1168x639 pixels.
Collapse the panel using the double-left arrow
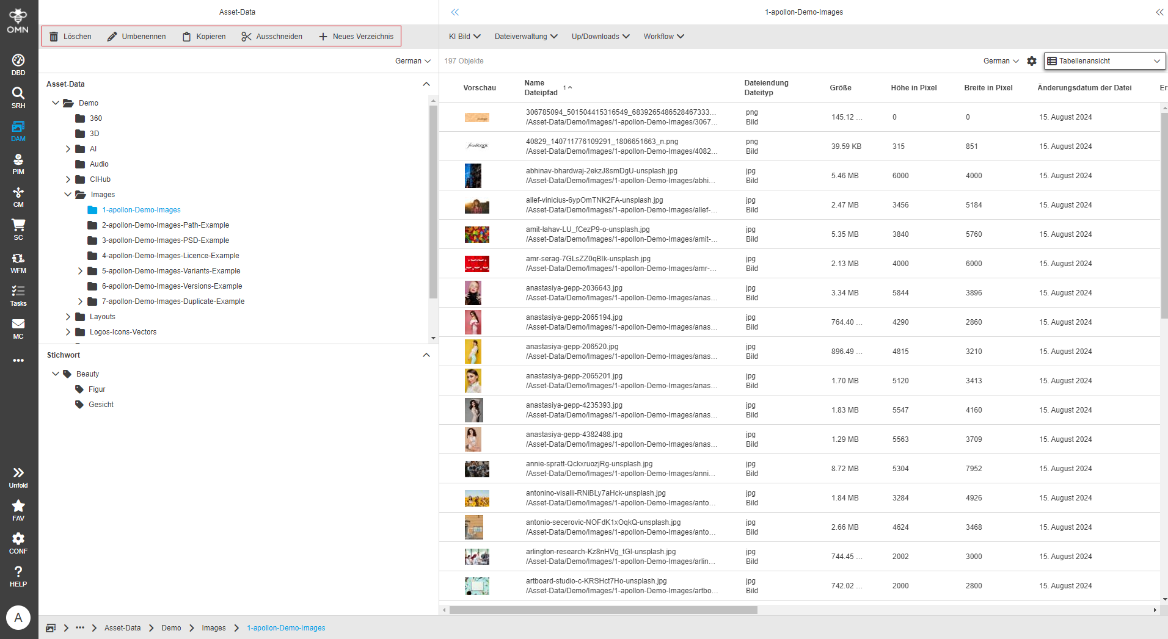pos(455,12)
